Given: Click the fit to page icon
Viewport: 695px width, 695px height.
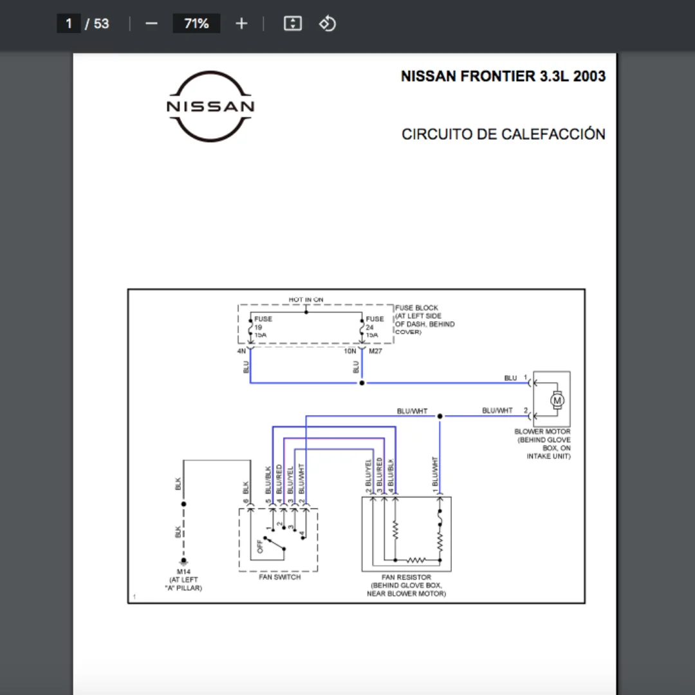Looking at the screenshot, I should coord(293,24).
